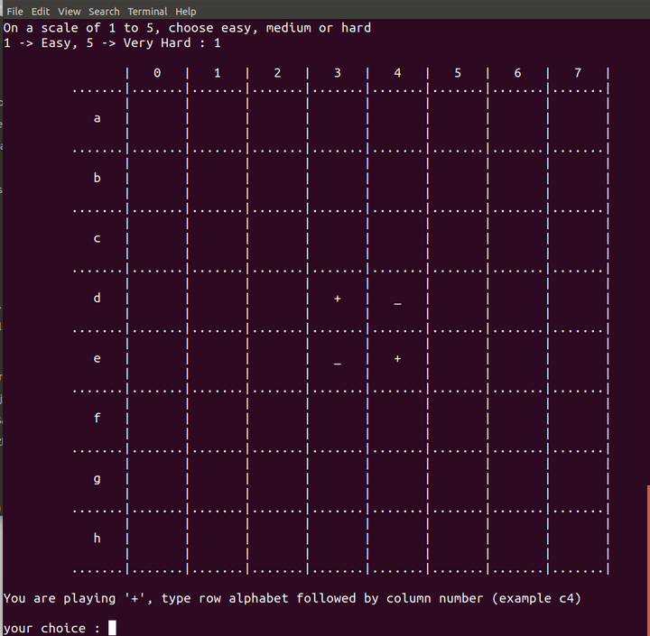Click the empty cell at row c, column 4

tap(397, 239)
